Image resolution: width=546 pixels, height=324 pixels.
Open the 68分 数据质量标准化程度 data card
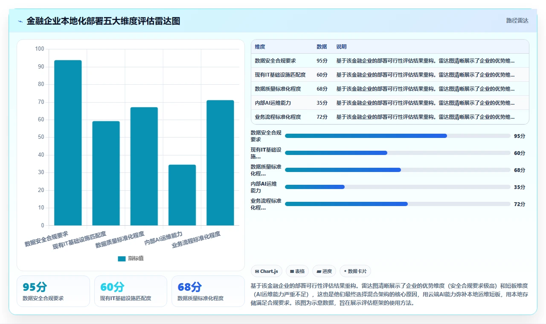[x=208, y=291]
